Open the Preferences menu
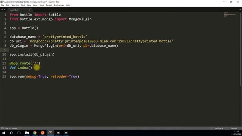 click(x=59, y=5)
